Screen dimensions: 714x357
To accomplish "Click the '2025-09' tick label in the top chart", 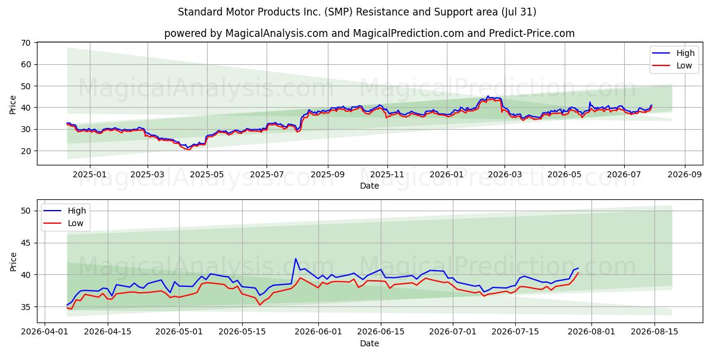I will click(x=327, y=176).
